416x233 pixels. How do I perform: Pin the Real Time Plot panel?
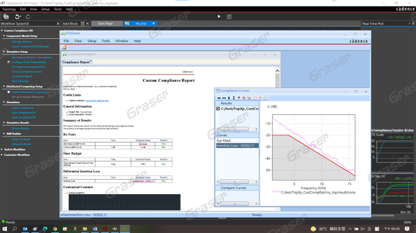tap(409, 23)
